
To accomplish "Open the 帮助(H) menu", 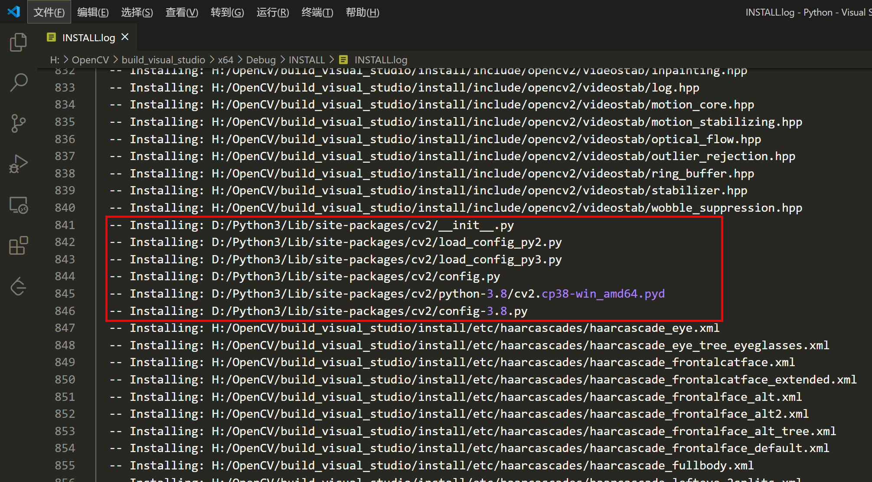I will point(363,12).
